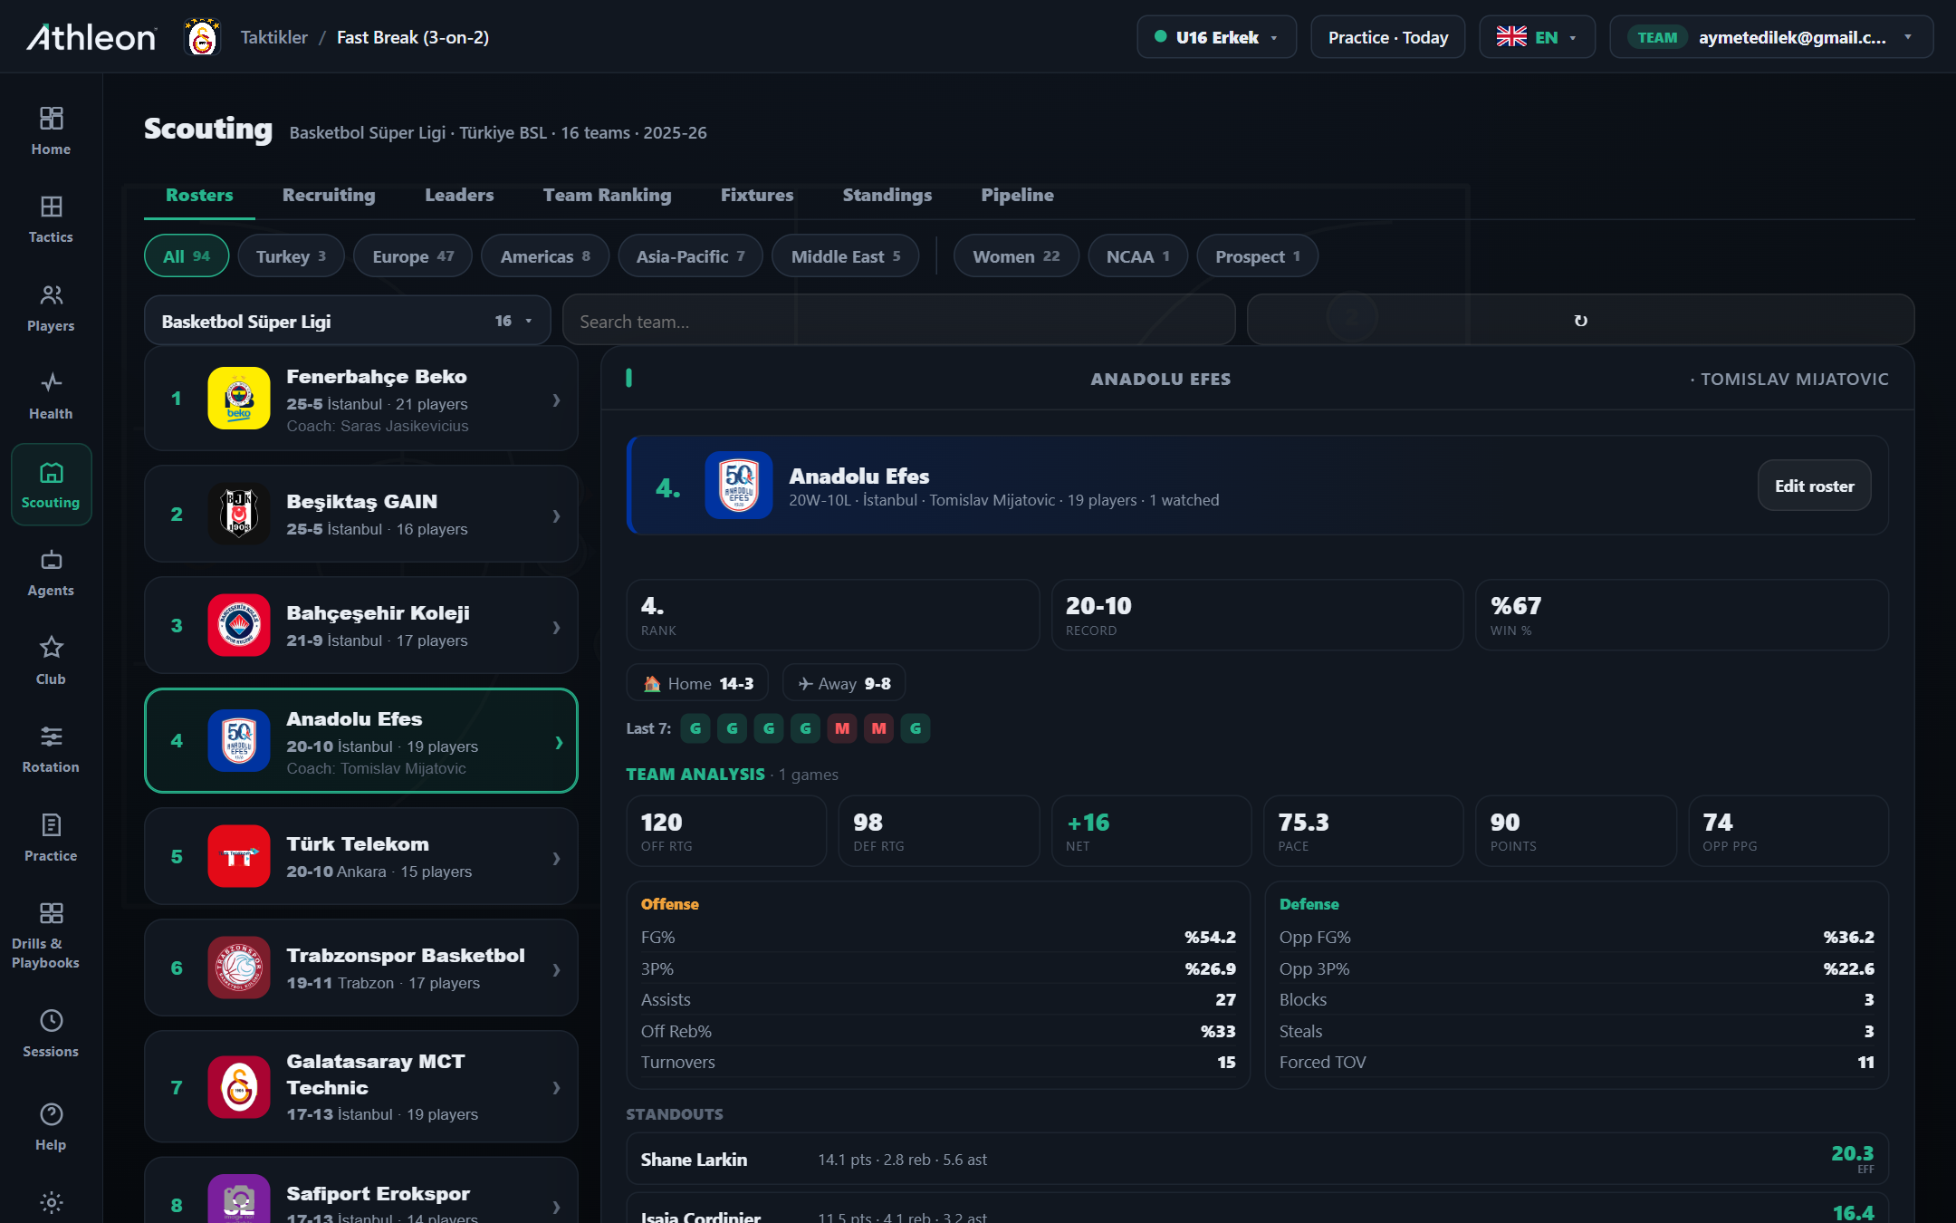Click the Anadolu Efes logo in detail header
This screenshot has width=1956, height=1223.
739,486
